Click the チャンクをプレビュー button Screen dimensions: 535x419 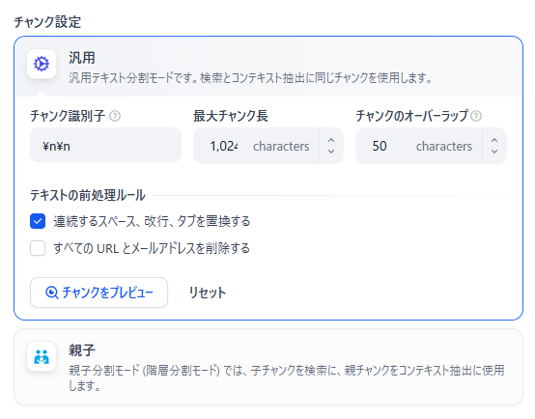99,293
